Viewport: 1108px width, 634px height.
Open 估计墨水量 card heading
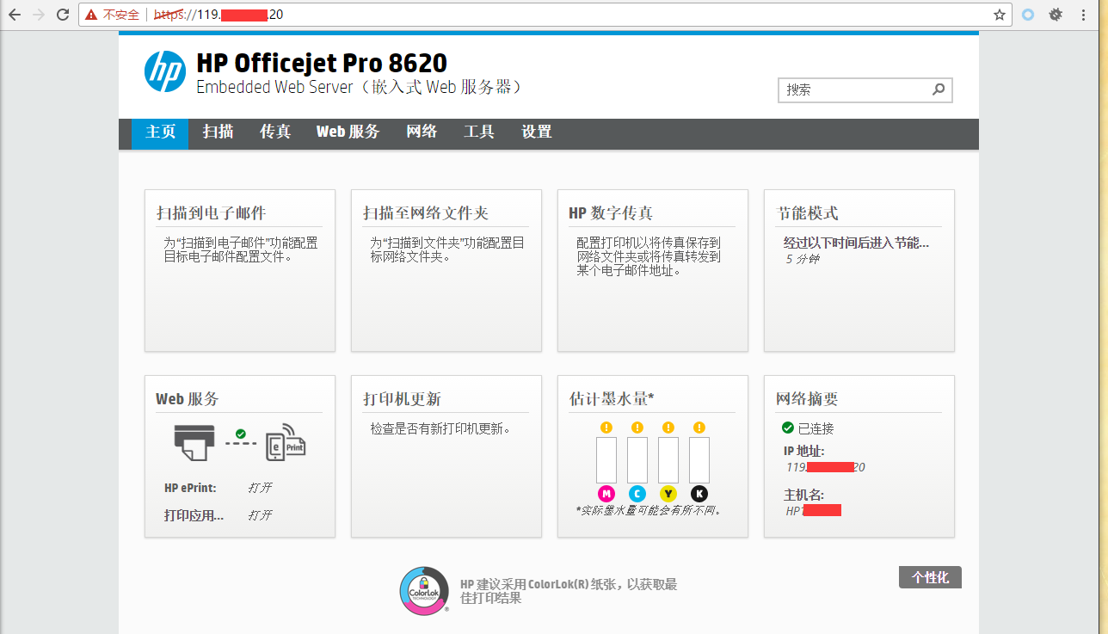[612, 399]
